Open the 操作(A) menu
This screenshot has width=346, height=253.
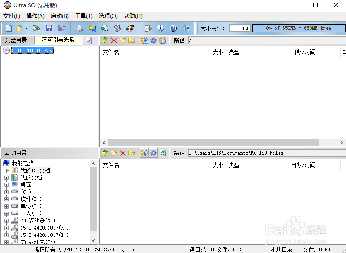pyautogui.click(x=35, y=16)
